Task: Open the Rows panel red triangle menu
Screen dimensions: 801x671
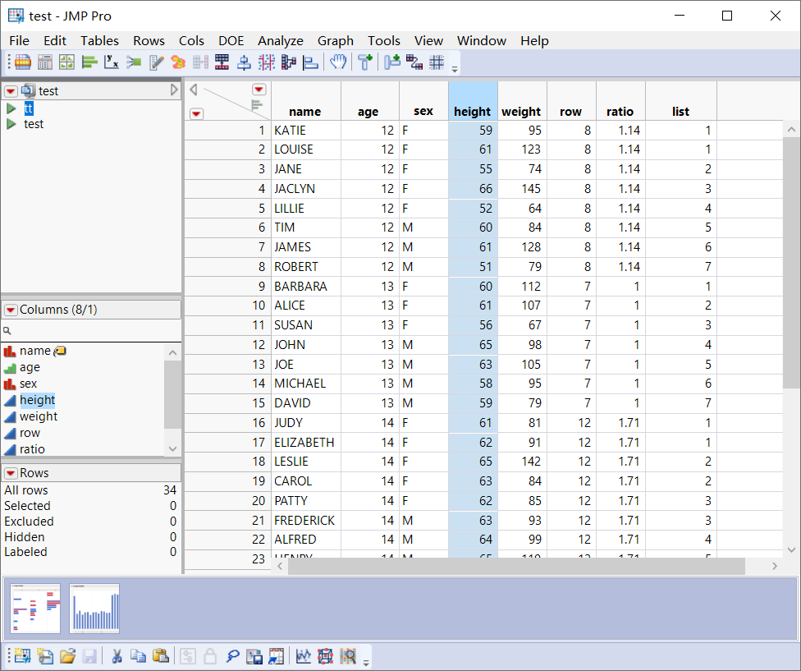Action: 11,472
